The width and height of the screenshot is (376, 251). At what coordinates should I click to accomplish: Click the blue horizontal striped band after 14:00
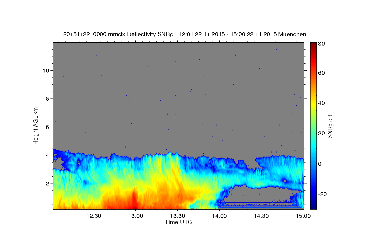tap(256, 205)
